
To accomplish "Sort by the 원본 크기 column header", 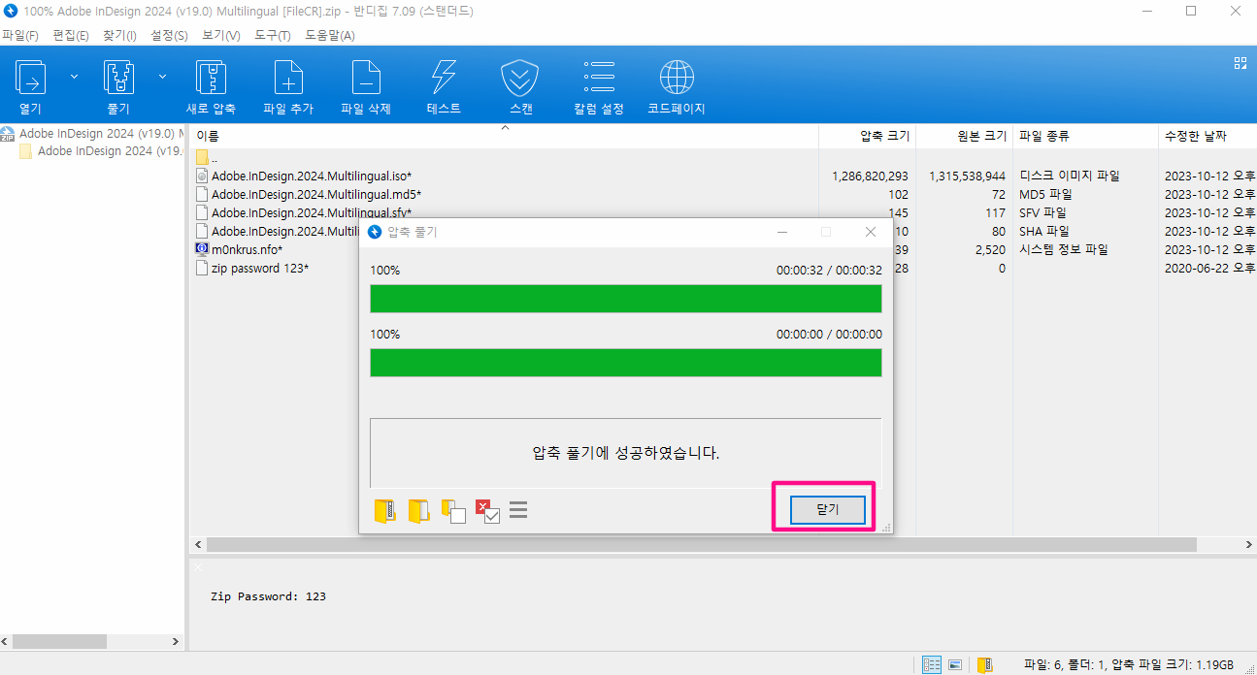I will [x=964, y=136].
